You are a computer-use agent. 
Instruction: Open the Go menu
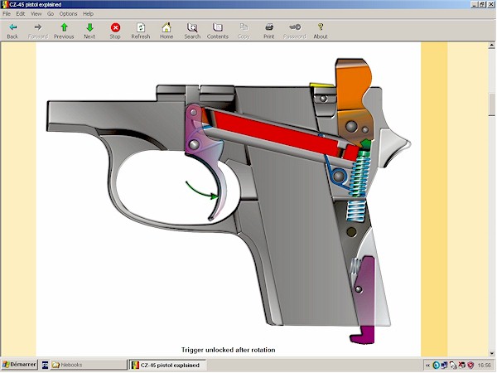point(51,13)
